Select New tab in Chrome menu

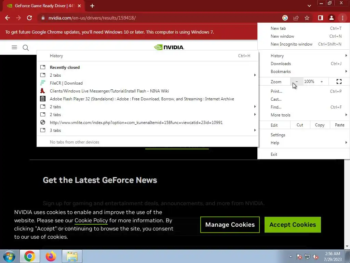click(x=304, y=28)
